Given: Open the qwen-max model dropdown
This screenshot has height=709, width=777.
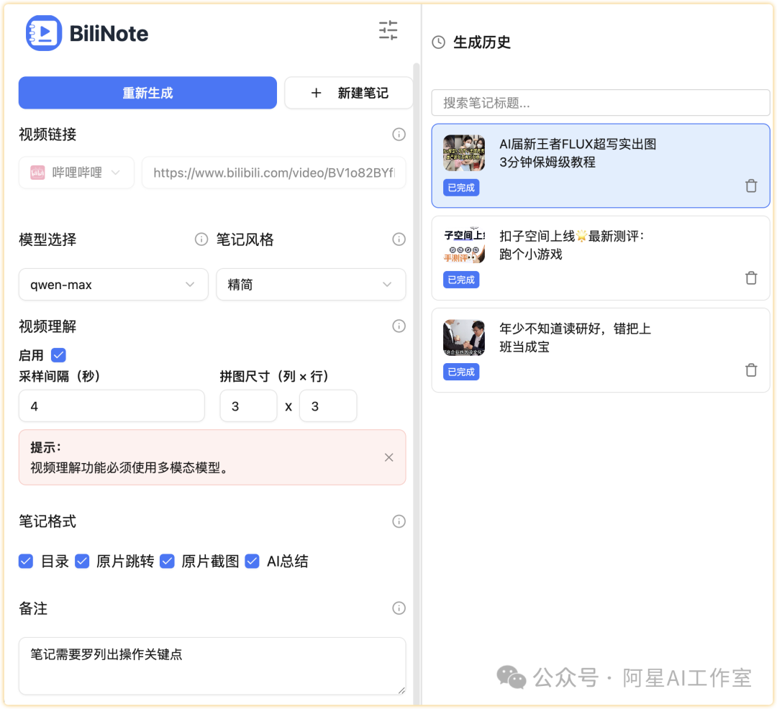Looking at the screenshot, I should coord(114,284).
